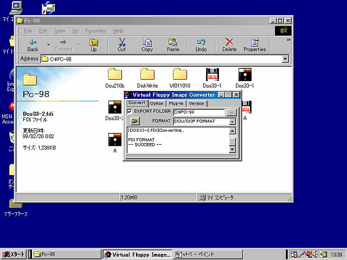Toggle the EXPORT FOLDER checkbox
The image size is (347, 260).
[x=130, y=112]
